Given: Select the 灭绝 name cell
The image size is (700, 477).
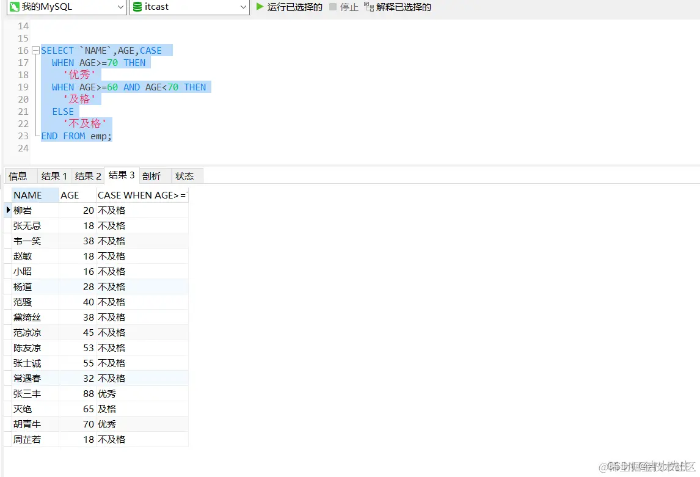Looking at the screenshot, I should click(x=35, y=409).
